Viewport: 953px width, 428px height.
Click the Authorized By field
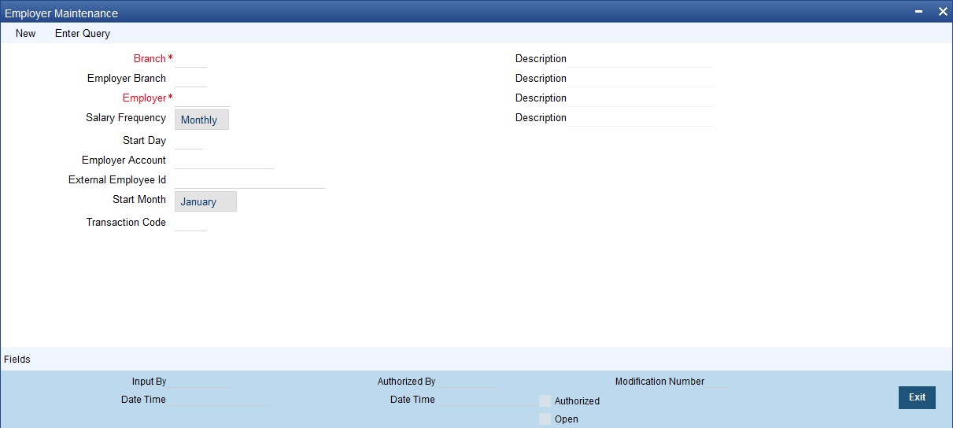(x=468, y=382)
